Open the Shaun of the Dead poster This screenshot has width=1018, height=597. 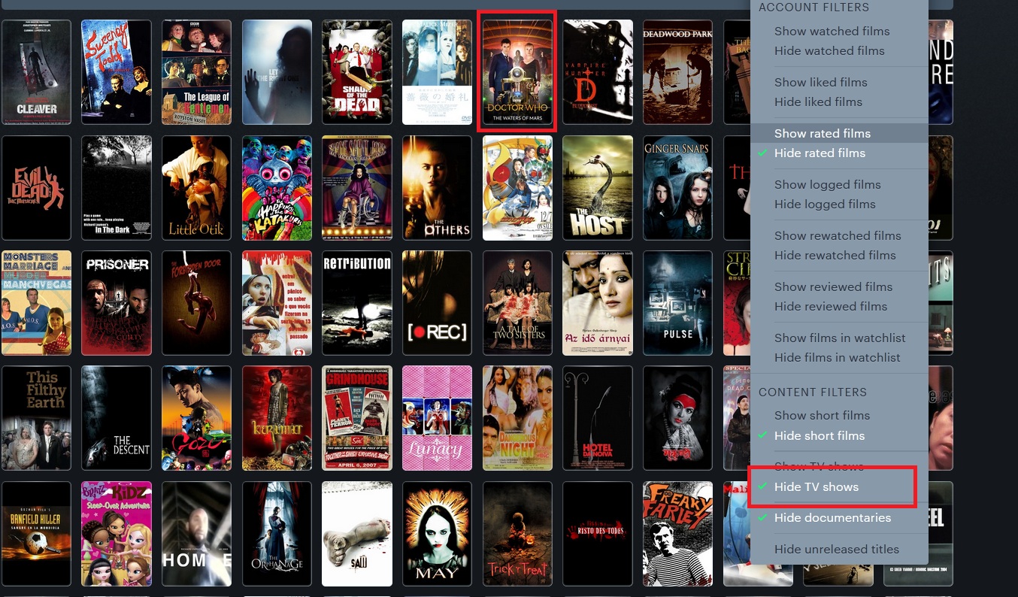(357, 72)
